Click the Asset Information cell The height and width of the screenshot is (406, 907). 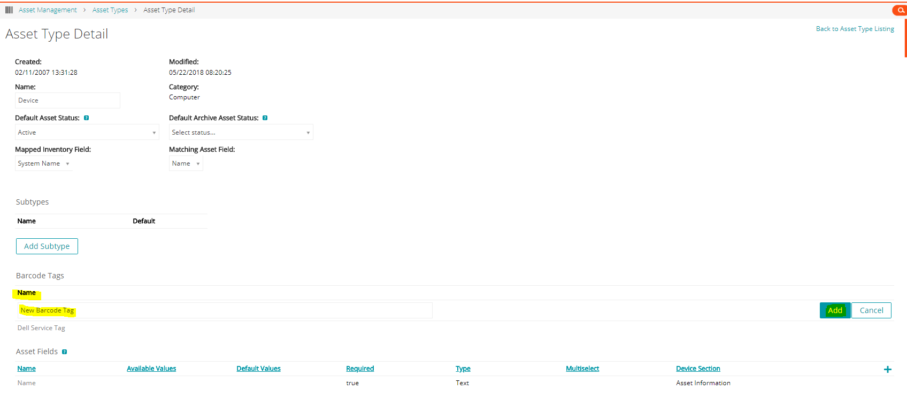[x=703, y=383]
